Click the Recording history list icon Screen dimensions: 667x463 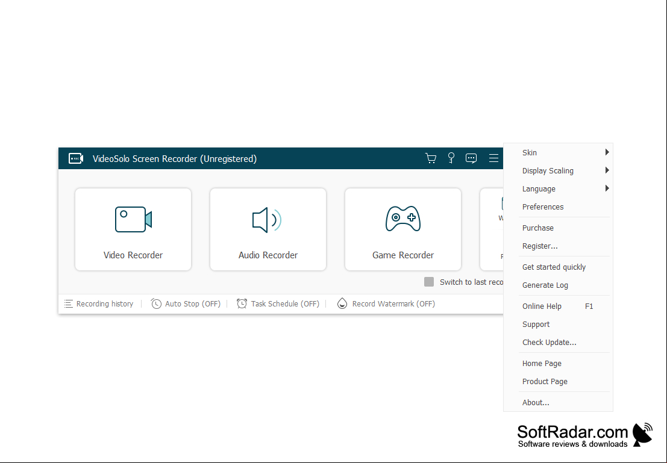click(69, 303)
